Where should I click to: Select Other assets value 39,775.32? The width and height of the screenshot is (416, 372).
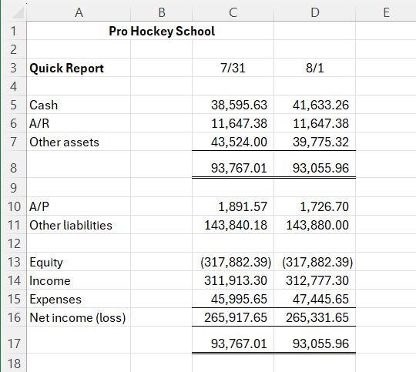pyautogui.click(x=314, y=142)
